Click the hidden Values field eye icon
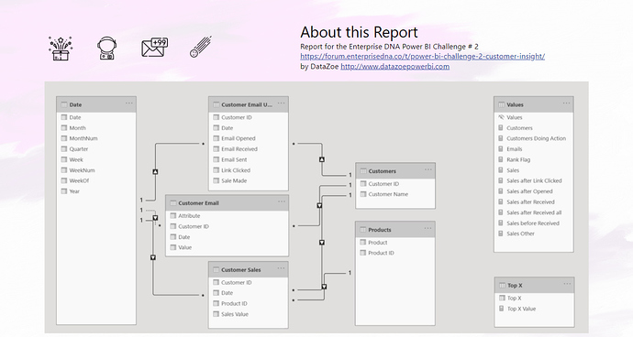Viewport: 633px width, 337px height. (502, 117)
